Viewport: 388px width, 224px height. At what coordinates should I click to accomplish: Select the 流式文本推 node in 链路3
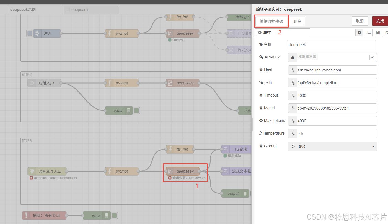tap(236, 171)
